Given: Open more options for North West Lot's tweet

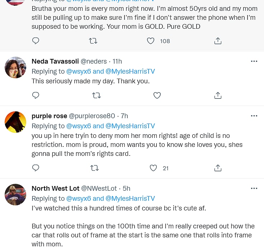Looking at the screenshot, I should pos(254,189).
